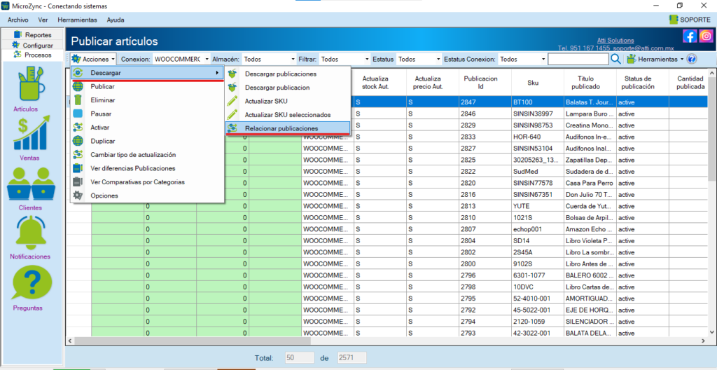Screen dimensions: 717x370
Task: Click Sku cell echop001
Action: (x=537, y=229)
